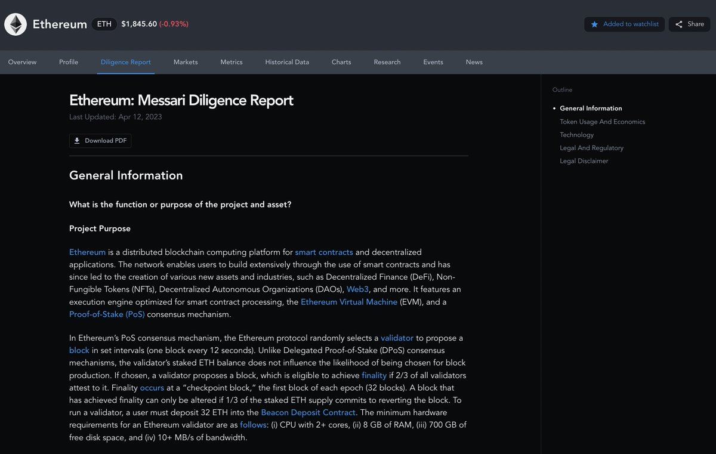Image resolution: width=716 pixels, height=454 pixels.
Task: Open the Ethereum link in the first paragraph
Action: (x=87, y=252)
